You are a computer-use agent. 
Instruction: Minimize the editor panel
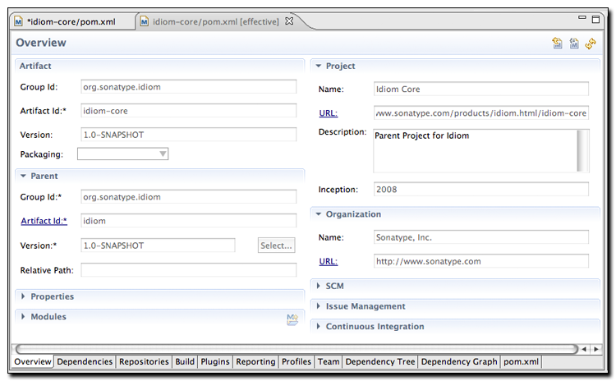pos(582,18)
